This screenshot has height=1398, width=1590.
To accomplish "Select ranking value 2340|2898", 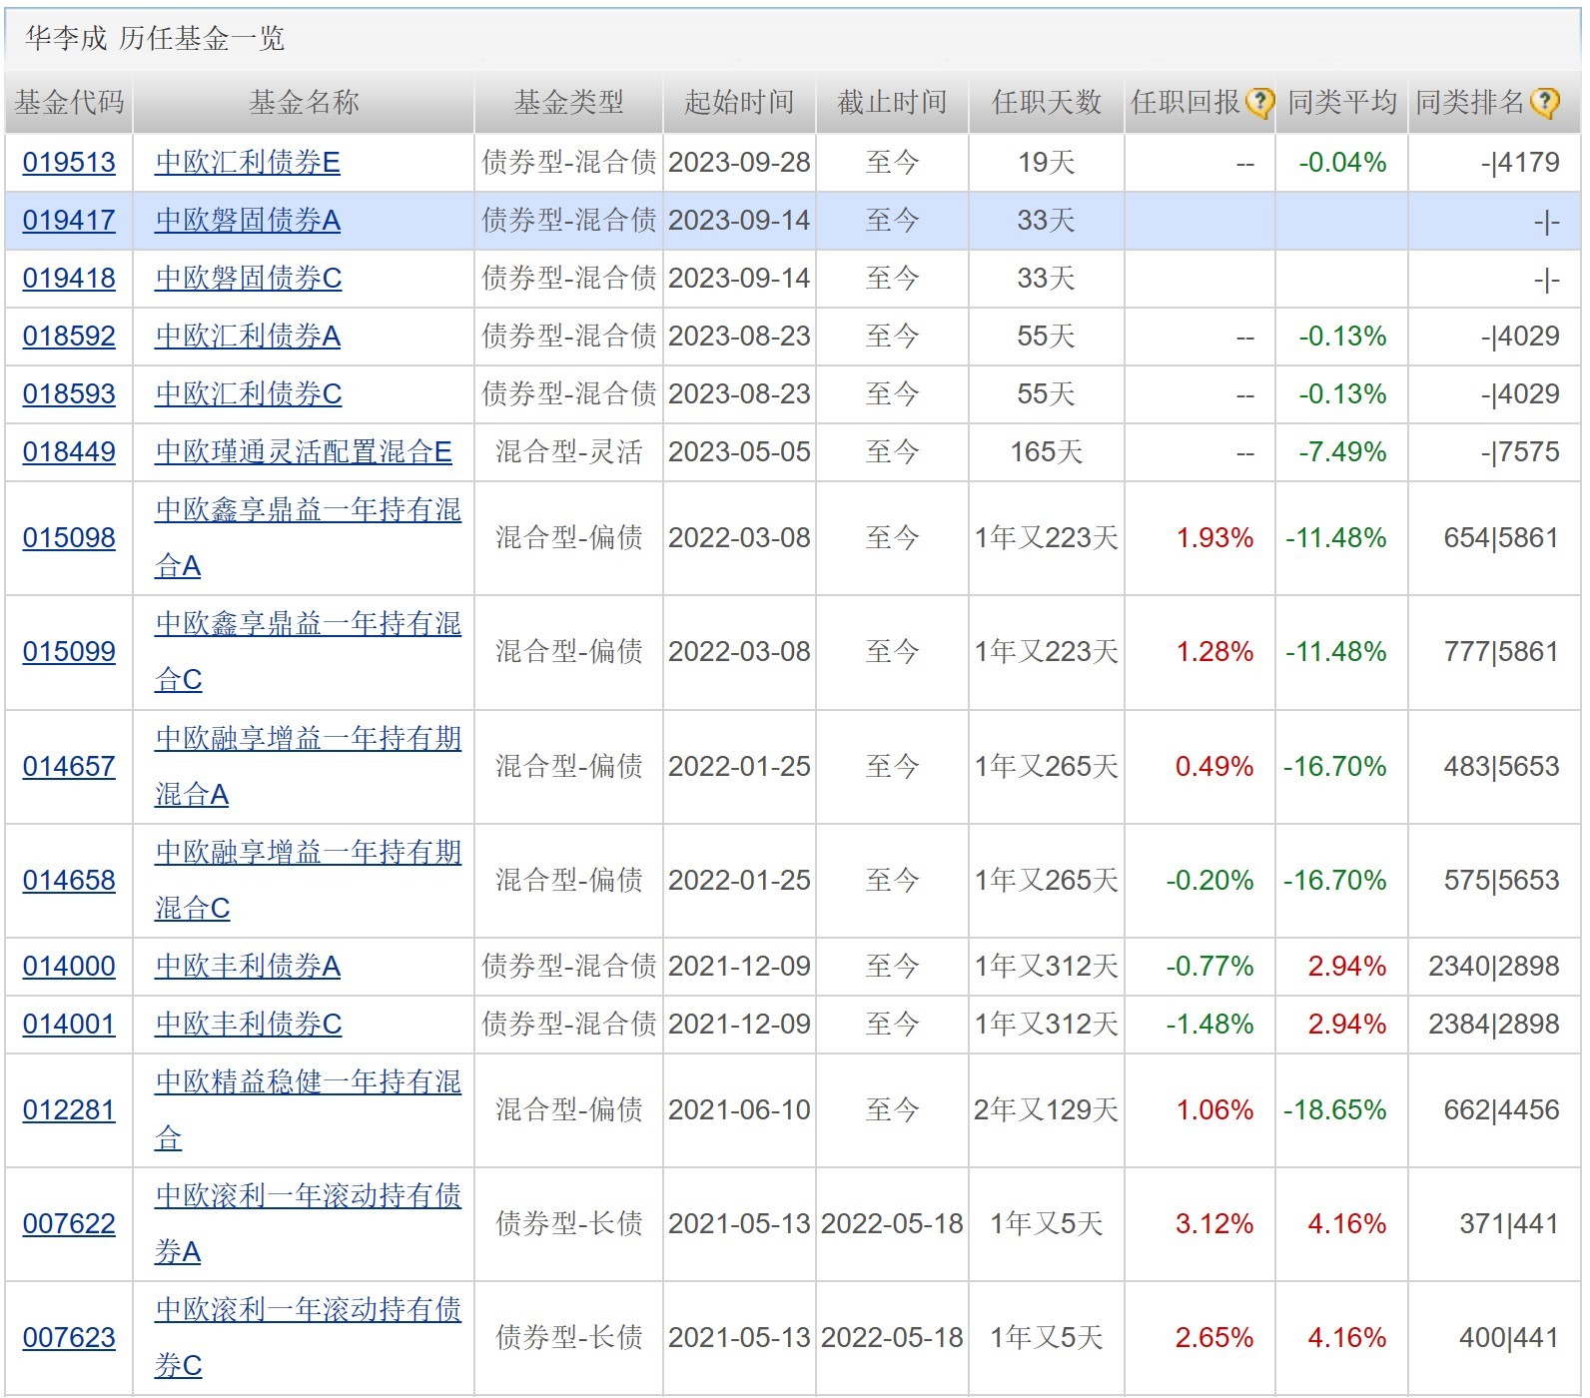I will click(x=1494, y=967).
